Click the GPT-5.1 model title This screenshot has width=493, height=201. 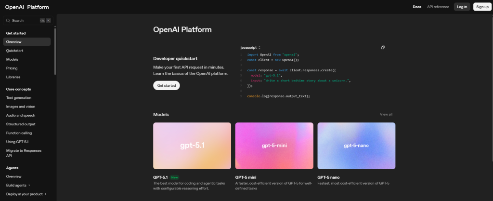tap(160, 177)
